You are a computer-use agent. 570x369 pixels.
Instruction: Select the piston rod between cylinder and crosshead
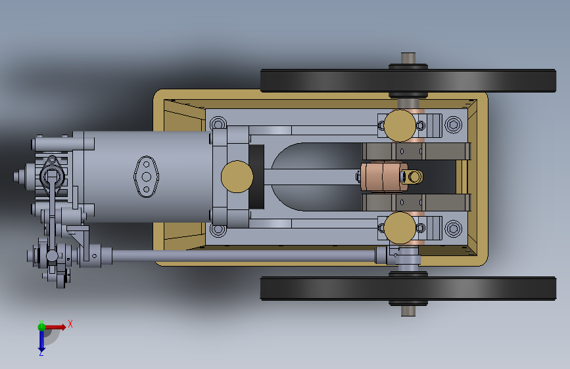(312, 177)
